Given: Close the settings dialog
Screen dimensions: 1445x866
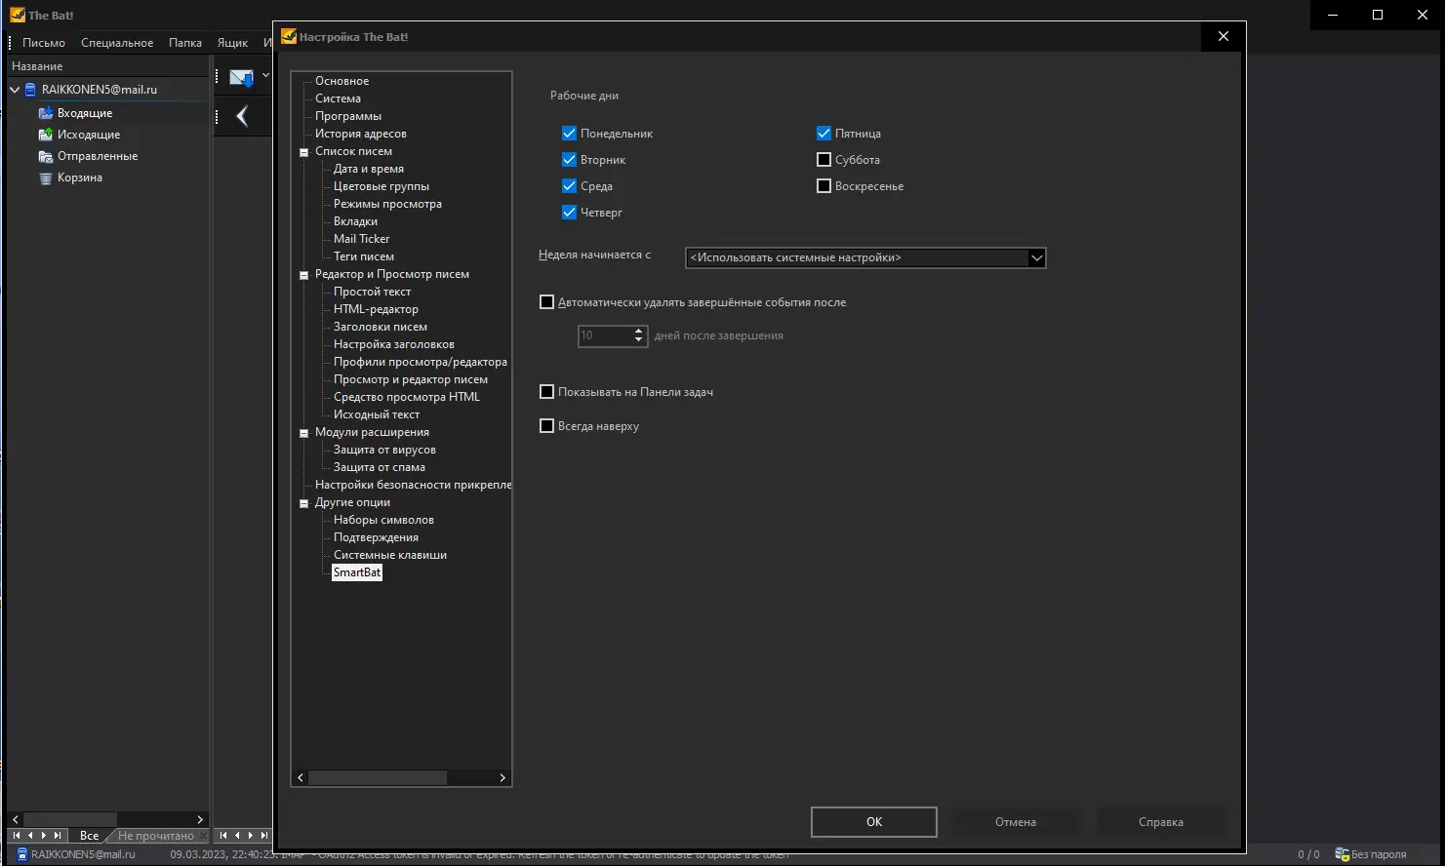Looking at the screenshot, I should (1224, 36).
